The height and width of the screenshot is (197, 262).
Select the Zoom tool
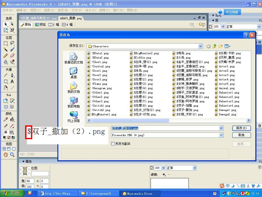pos(12,155)
